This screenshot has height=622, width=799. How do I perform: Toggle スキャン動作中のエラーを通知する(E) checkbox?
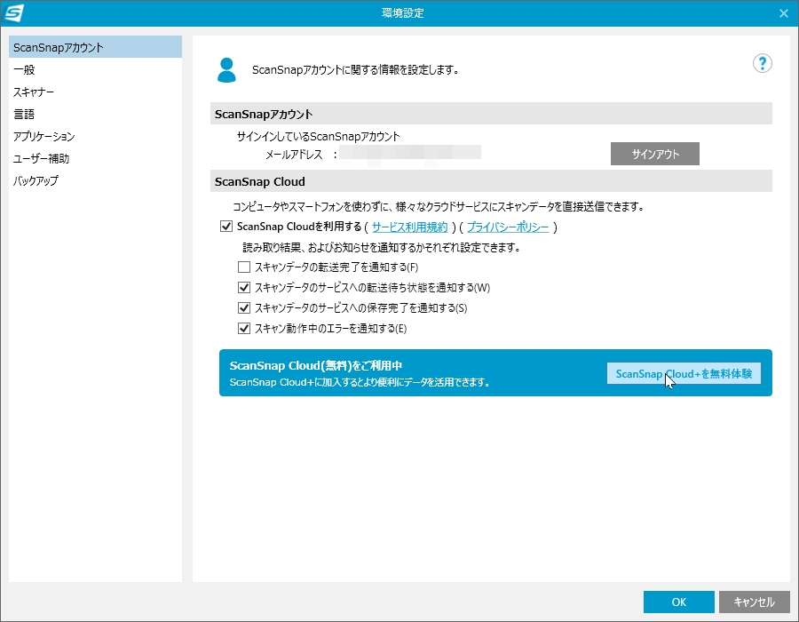[244, 329]
